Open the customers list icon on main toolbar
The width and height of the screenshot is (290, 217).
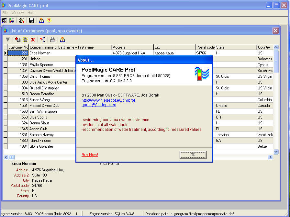[x=4, y=20]
